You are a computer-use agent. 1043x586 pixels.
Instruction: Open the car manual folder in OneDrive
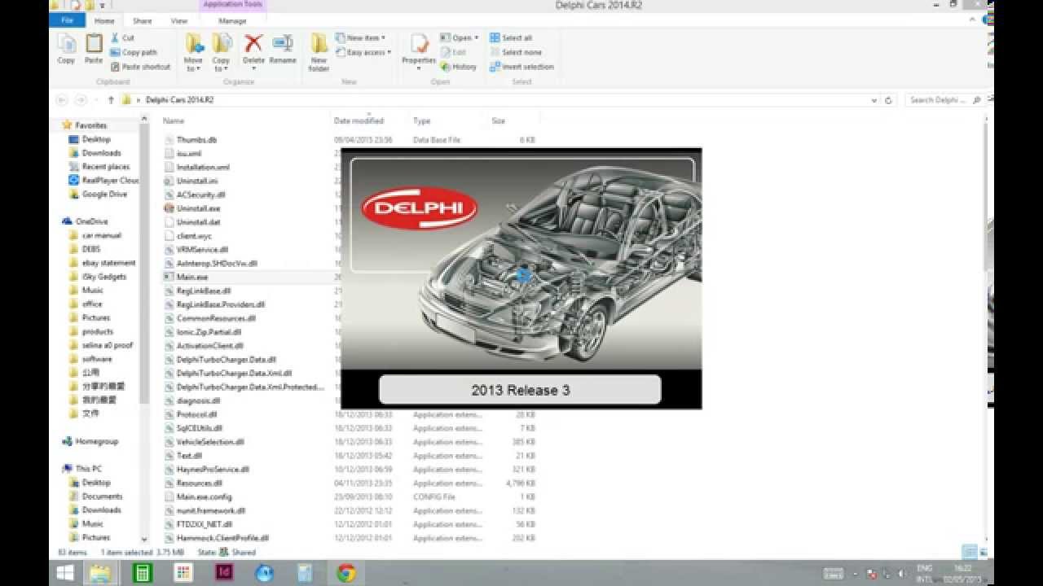click(x=101, y=235)
